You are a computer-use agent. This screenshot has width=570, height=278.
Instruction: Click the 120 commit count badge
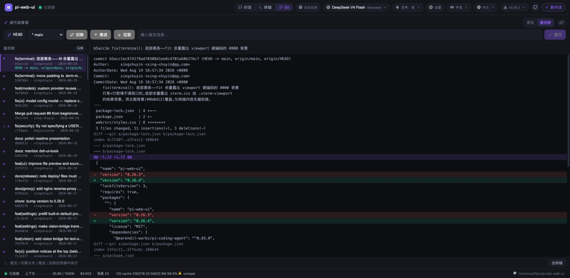coord(80,48)
